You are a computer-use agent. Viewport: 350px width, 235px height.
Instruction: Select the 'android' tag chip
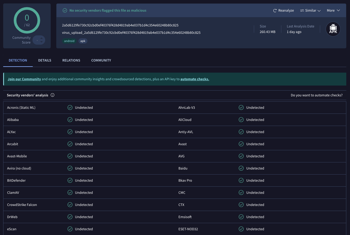click(69, 41)
